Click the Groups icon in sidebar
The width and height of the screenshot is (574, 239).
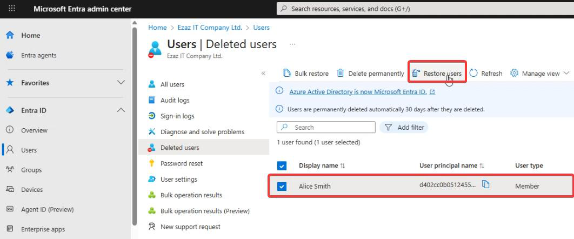pyautogui.click(x=10, y=169)
